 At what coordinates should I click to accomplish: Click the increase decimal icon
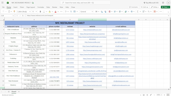pos(105,12)
